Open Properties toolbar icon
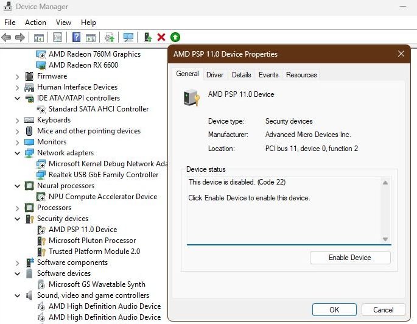This screenshot has height=324, width=417. [57, 38]
